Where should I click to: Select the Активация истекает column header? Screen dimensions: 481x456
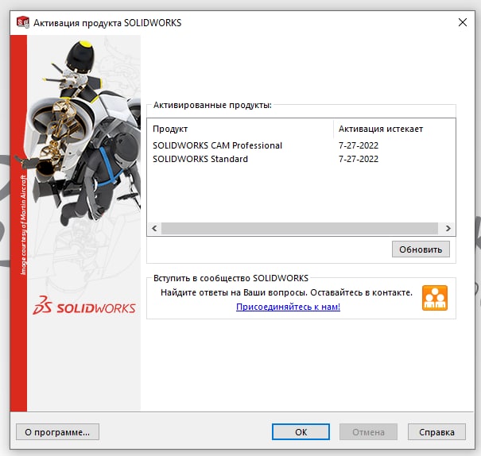pyautogui.click(x=394, y=129)
